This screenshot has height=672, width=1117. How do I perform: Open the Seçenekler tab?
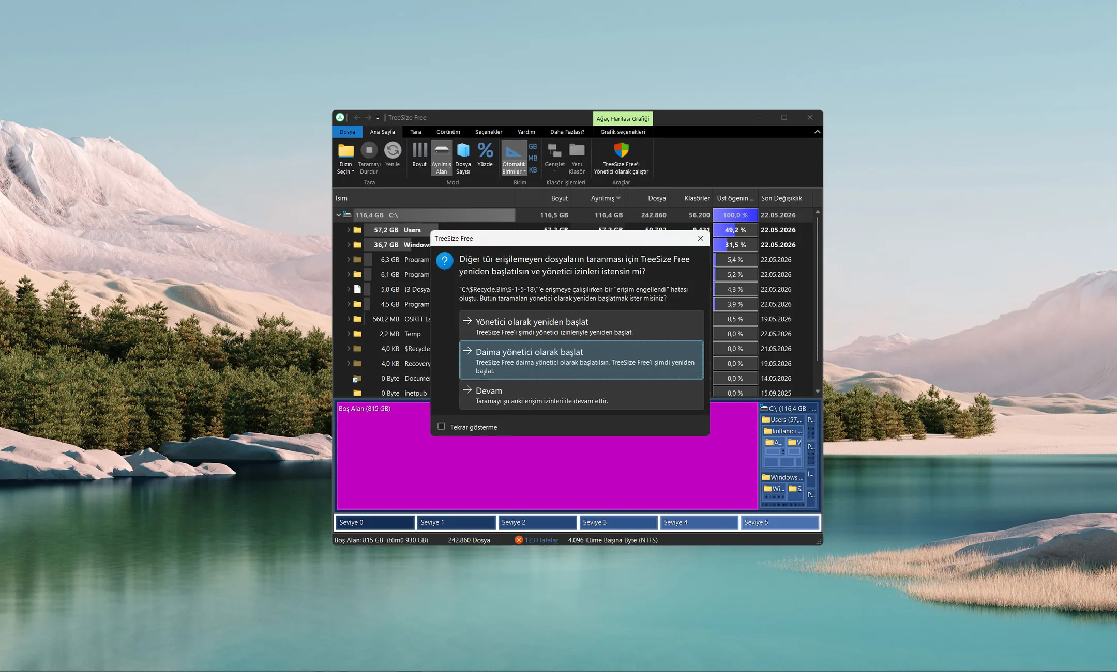coord(489,132)
